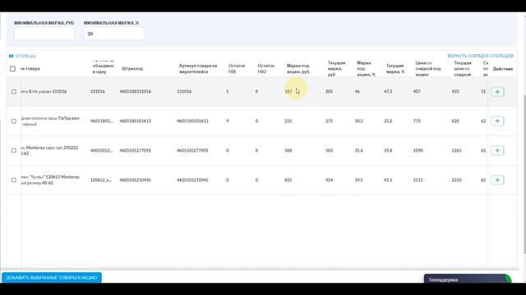Click plus button for 4605505210945 row
This screenshot has width=526, height=295.
click(497, 180)
